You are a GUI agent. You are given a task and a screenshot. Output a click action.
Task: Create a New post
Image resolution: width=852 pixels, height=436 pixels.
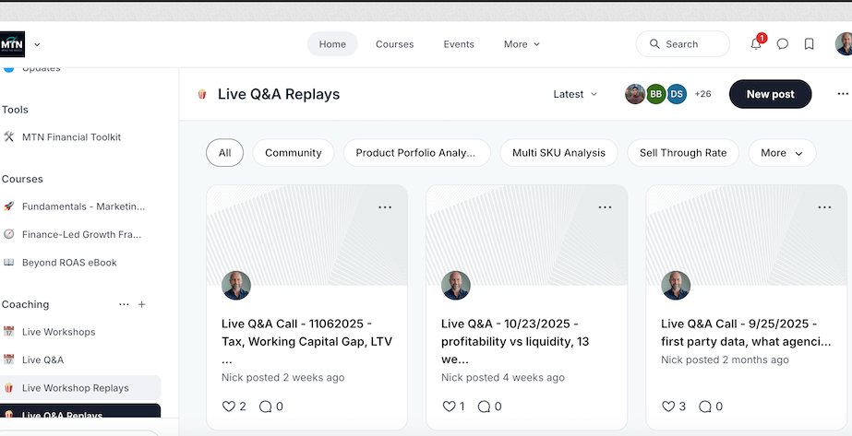[x=770, y=94]
